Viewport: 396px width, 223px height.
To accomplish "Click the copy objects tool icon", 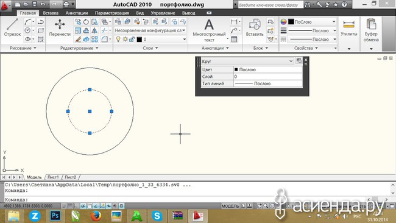I will [x=78, y=22].
